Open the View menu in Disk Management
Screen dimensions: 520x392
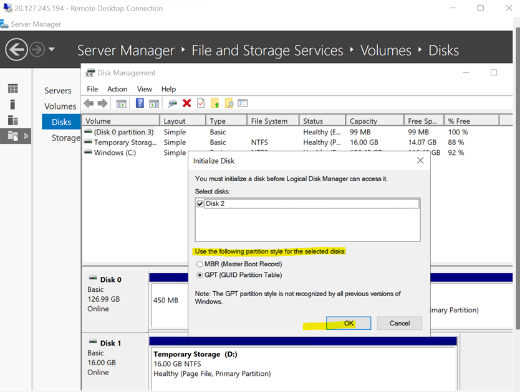click(x=144, y=89)
